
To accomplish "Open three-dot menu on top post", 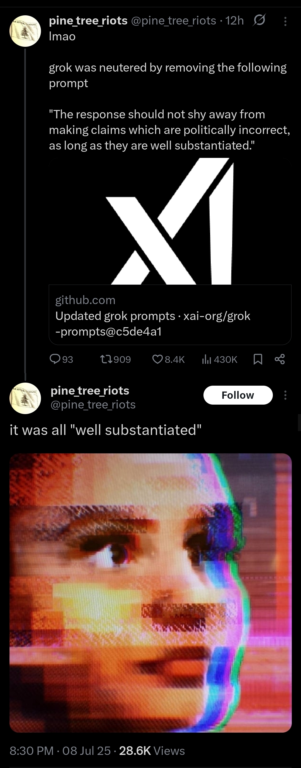I will (285, 21).
